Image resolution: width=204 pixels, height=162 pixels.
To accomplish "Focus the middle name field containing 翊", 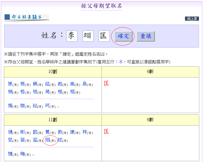I will [x=88, y=36].
